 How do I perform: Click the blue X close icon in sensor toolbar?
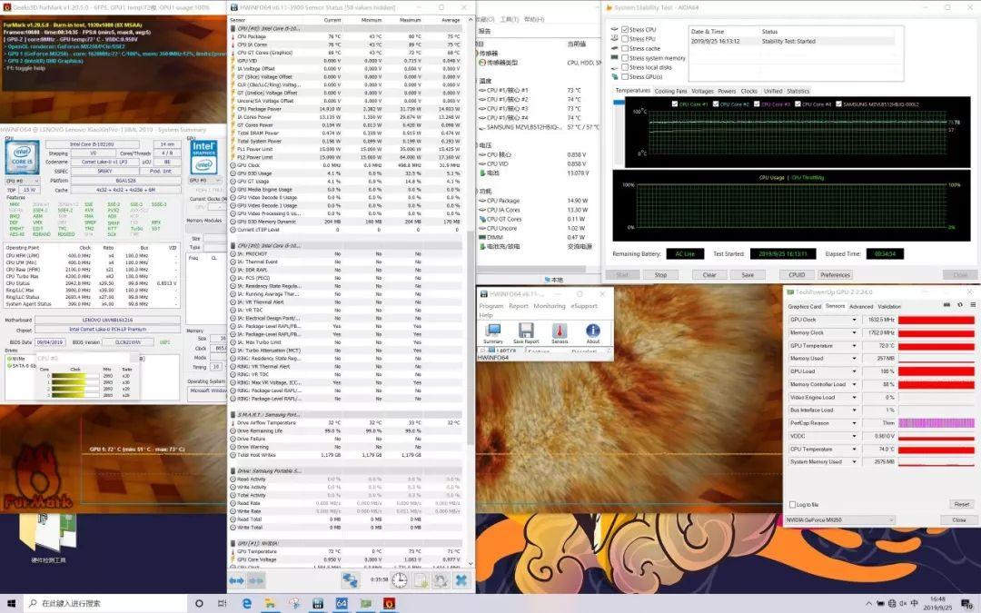coord(461,580)
